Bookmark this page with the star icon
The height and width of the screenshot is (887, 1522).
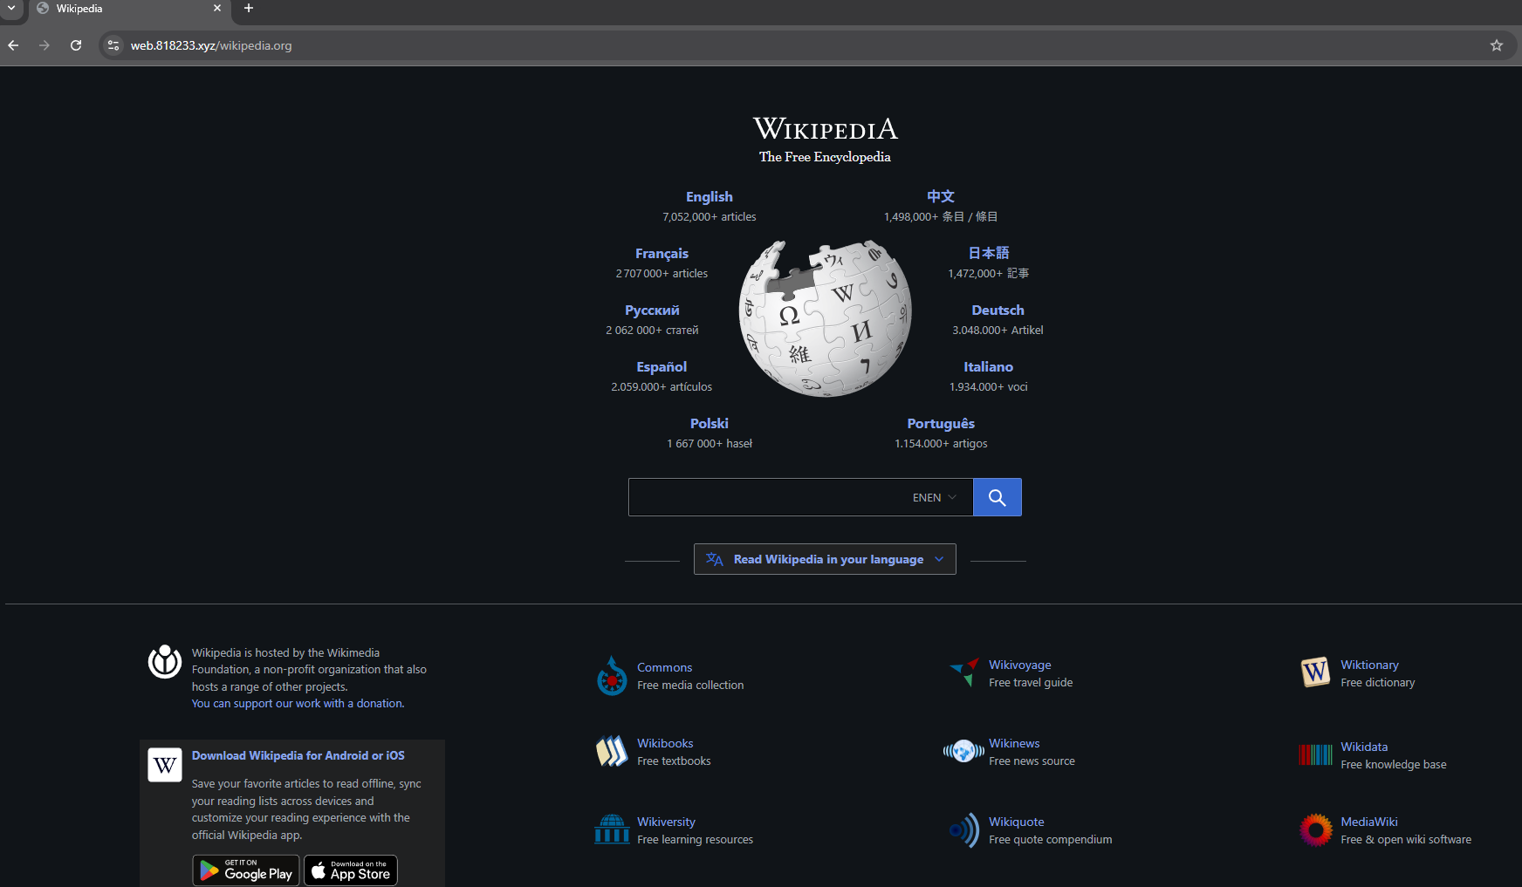(x=1497, y=45)
